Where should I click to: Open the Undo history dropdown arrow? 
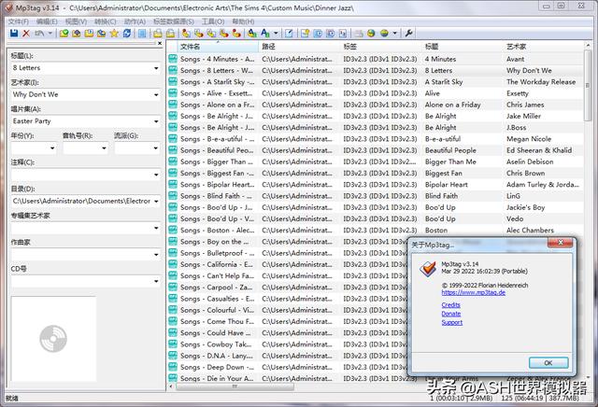pyautogui.click(x=50, y=34)
